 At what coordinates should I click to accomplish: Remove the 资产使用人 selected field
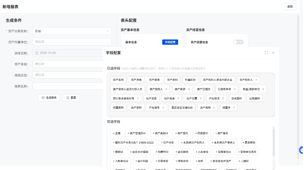pos(166,89)
